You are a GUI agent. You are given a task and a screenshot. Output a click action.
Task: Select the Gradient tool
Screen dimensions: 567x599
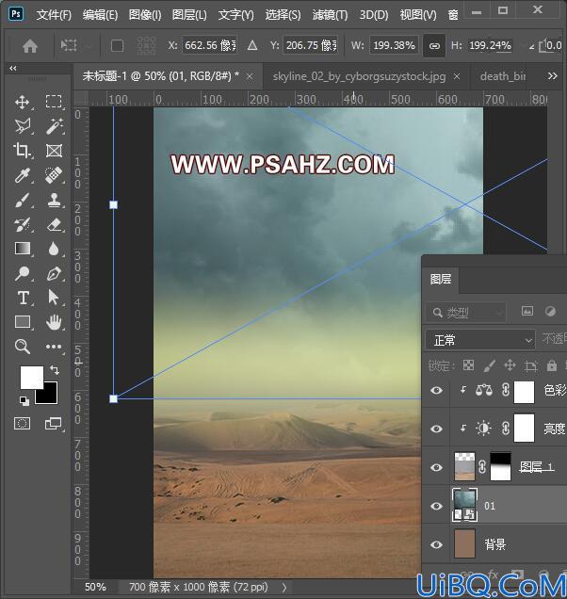point(23,249)
